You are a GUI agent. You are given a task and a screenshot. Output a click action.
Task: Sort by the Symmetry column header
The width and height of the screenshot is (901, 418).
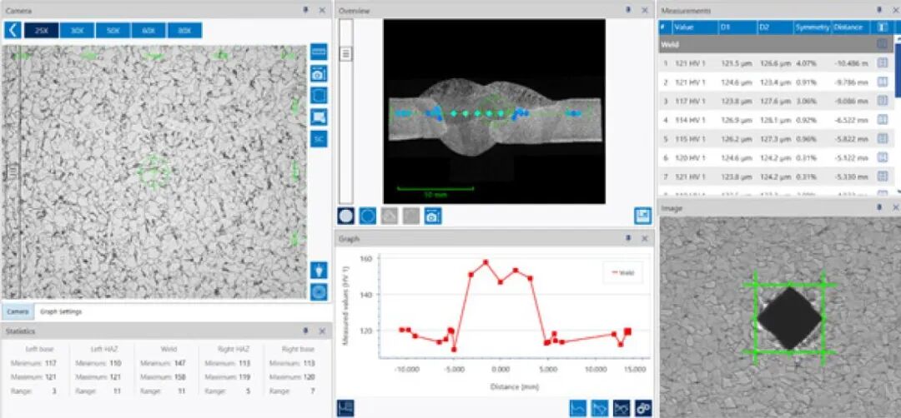point(813,27)
